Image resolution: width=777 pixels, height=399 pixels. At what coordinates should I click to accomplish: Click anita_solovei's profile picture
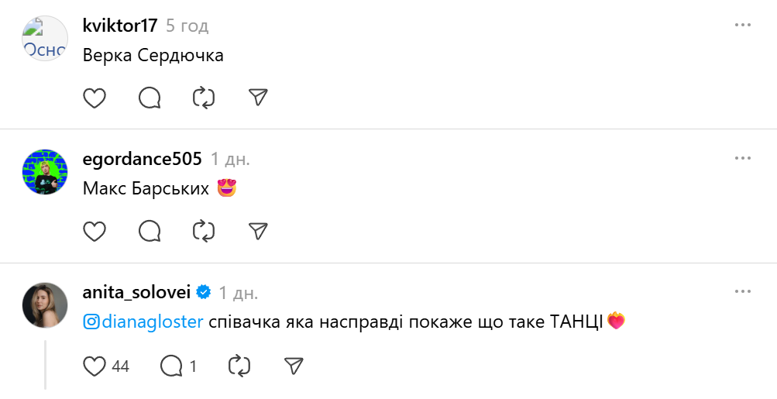(45, 305)
